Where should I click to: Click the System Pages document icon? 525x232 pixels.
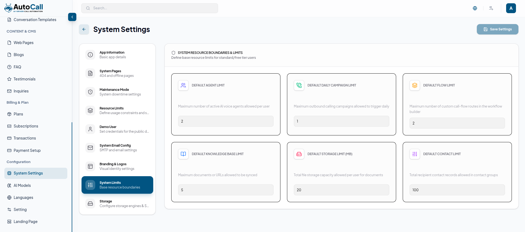[x=90, y=73]
